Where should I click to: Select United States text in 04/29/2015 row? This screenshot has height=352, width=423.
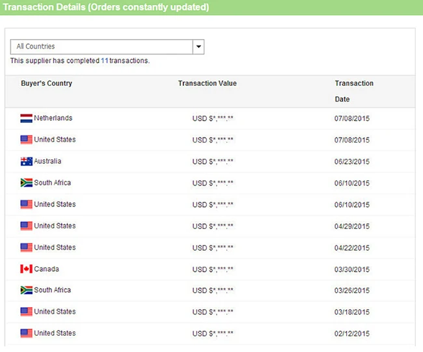pyautogui.click(x=55, y=226)
